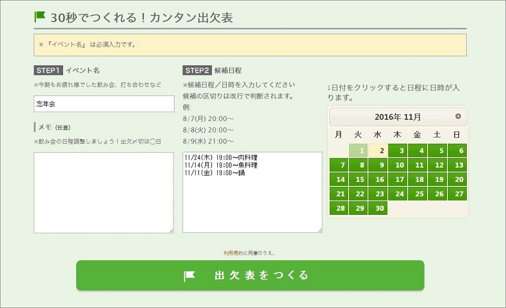Pick date 17 on the calendar
Screen dimensions: 506x308
(x=398, y=180)
